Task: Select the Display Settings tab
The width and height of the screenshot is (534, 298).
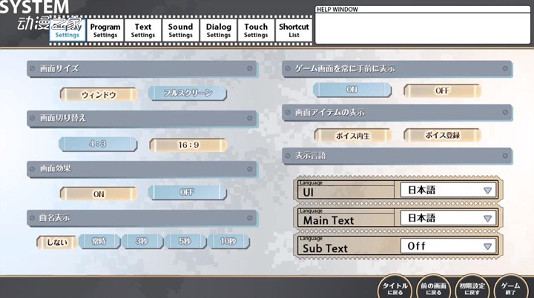Action: 67,30
